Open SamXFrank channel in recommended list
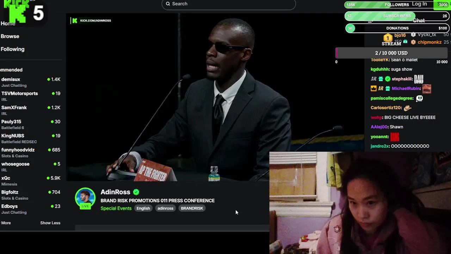Viewport: 451px width, 254px height. [31, 110]
